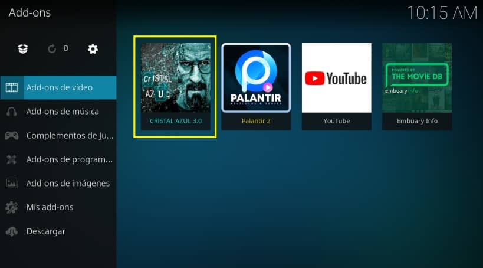Open Complementos de Ju... category
This screenshot has width=483, height=268.
pyautogui.click(x=58, y=135)
